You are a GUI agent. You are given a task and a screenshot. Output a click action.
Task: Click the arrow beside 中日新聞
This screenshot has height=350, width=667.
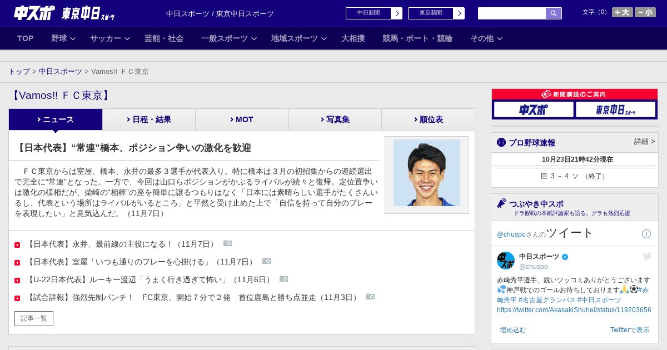397,13
